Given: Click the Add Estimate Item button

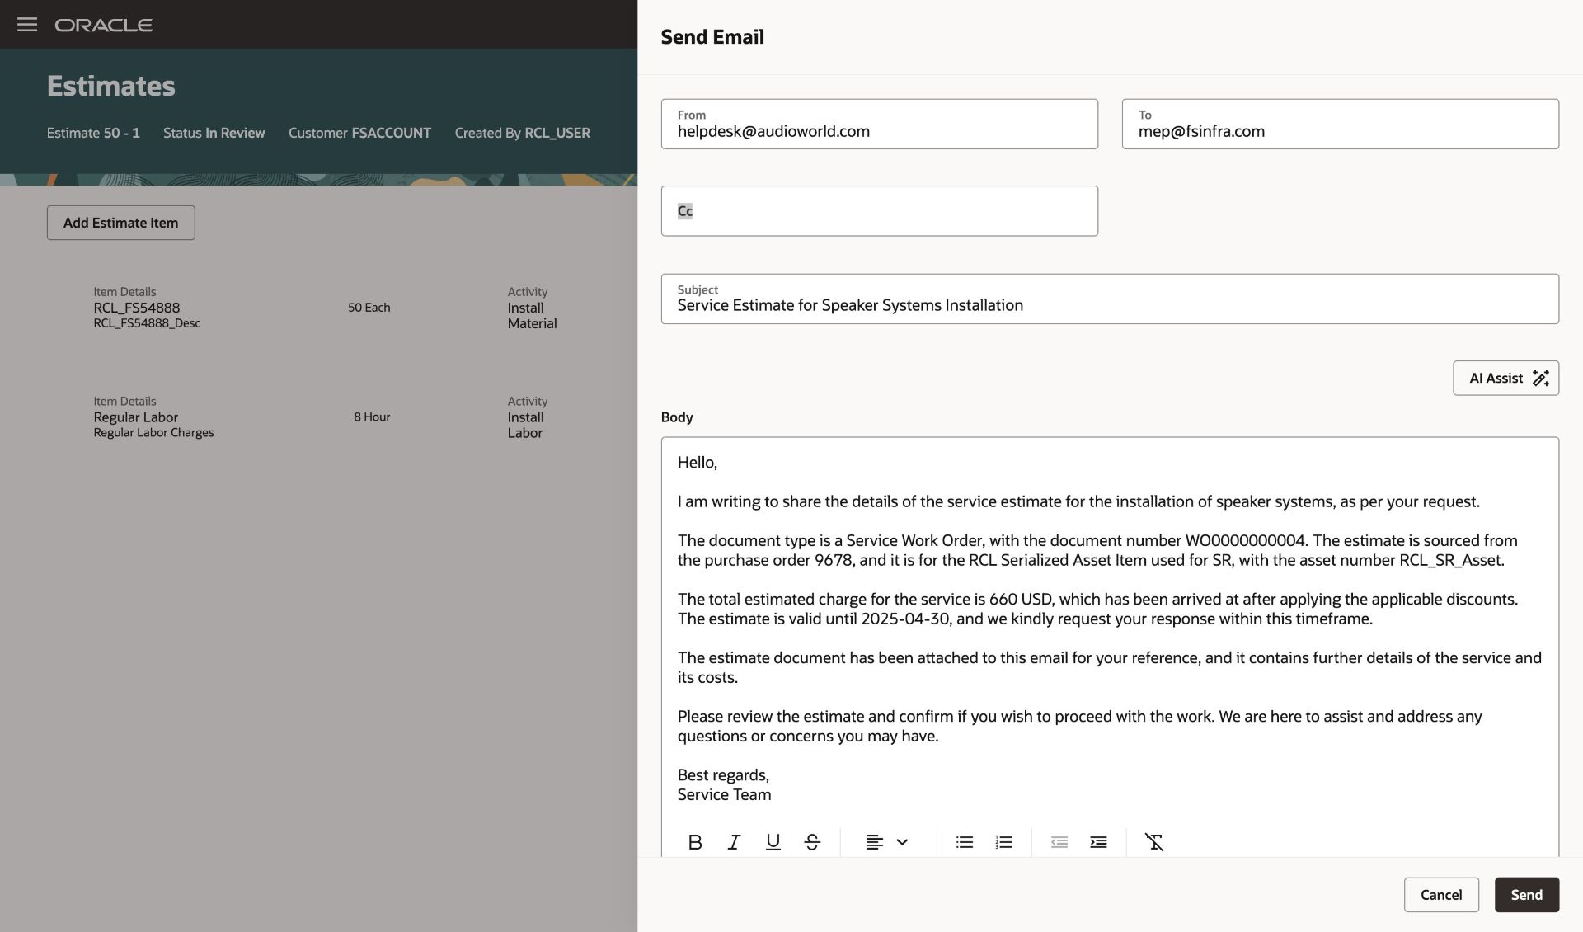Looking at the screenshot, I should tap(120, 223).
